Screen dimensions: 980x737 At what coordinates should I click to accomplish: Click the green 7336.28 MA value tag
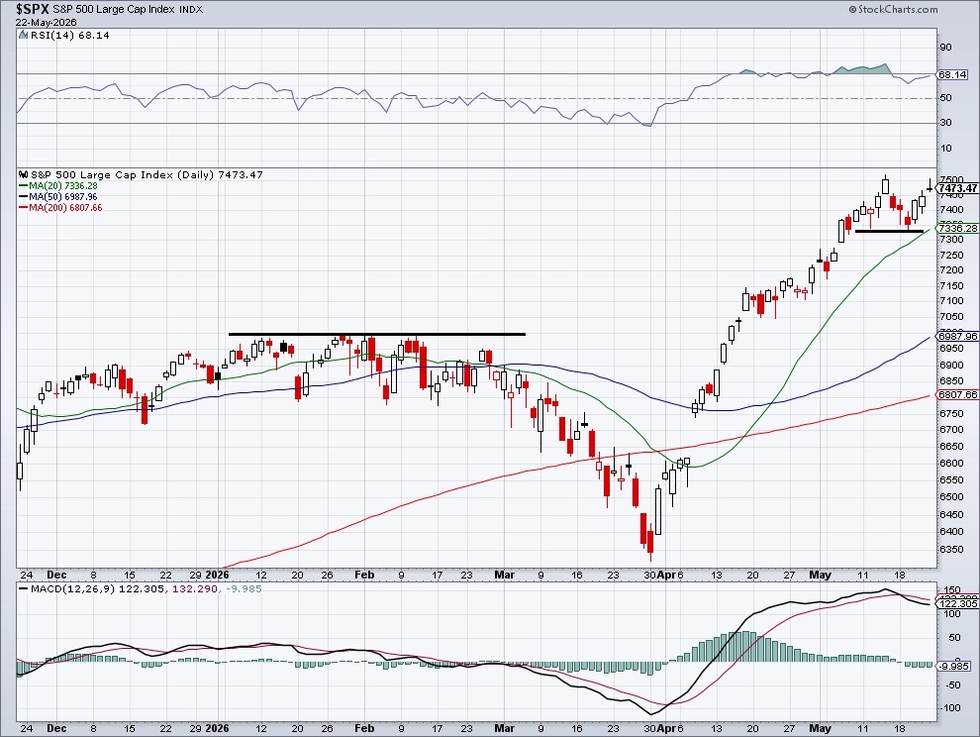(957, 229)
